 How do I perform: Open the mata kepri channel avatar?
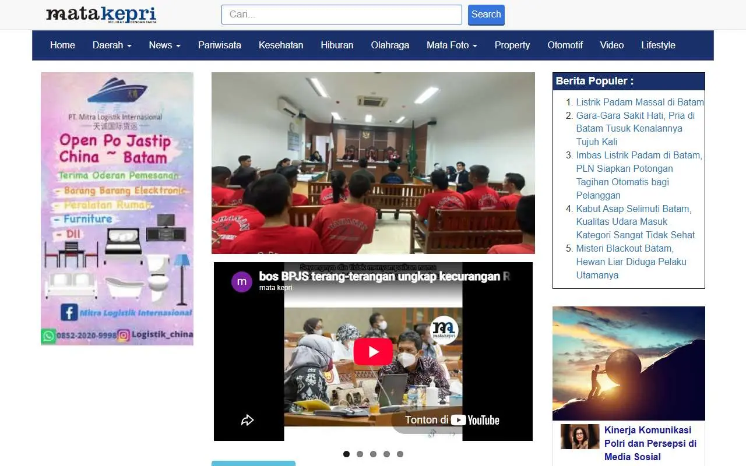(242, 281)
